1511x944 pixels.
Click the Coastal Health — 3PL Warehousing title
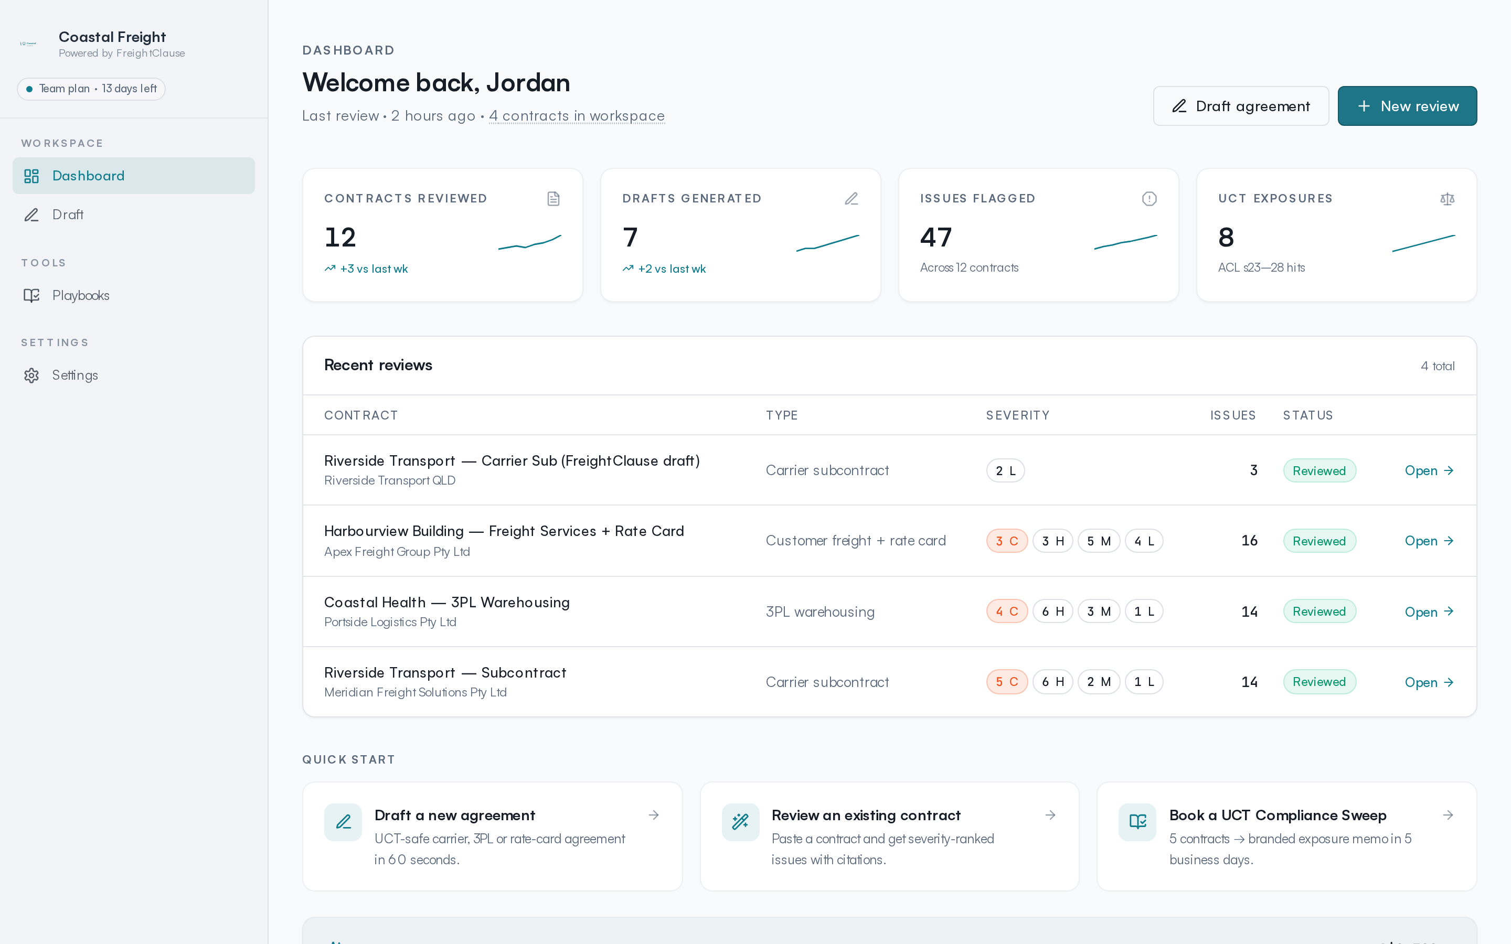(446, 602)
